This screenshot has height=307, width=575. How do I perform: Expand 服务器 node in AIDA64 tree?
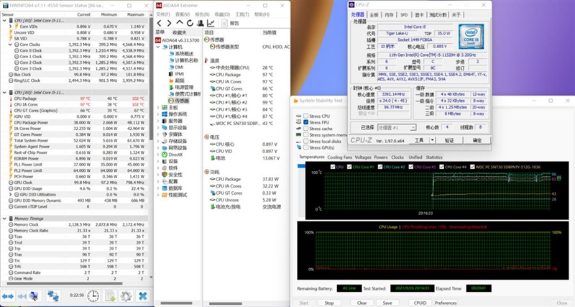158,121
